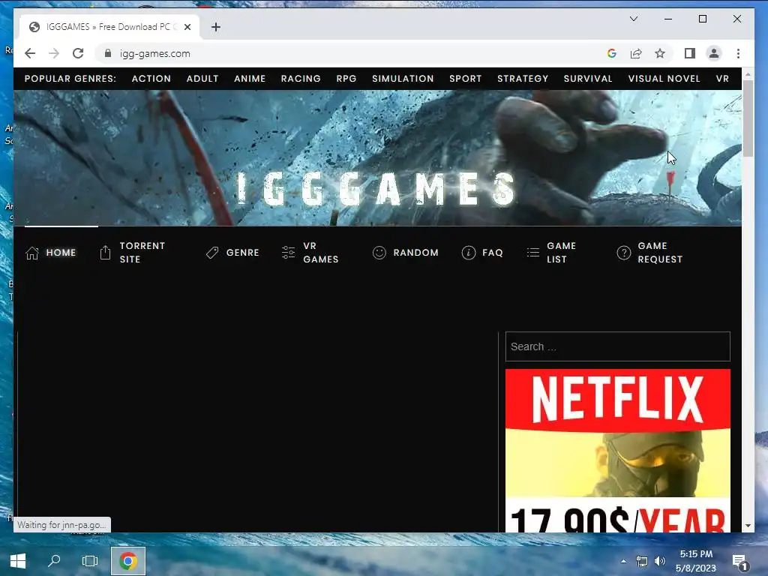
Task: Open the TORRENT SITE menu item
Action: 142,253
